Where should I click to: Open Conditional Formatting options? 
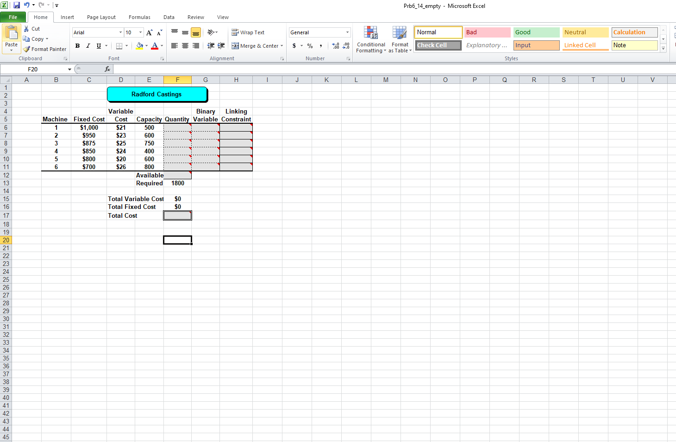tap(370, 39)
